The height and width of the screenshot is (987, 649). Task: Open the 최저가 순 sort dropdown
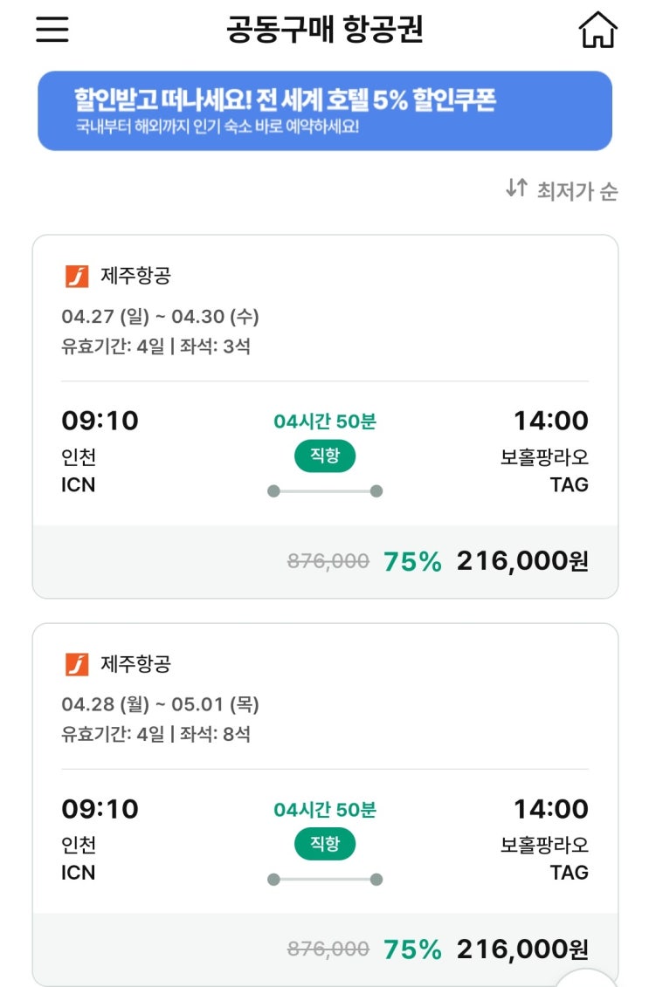[x=577, y=190]
